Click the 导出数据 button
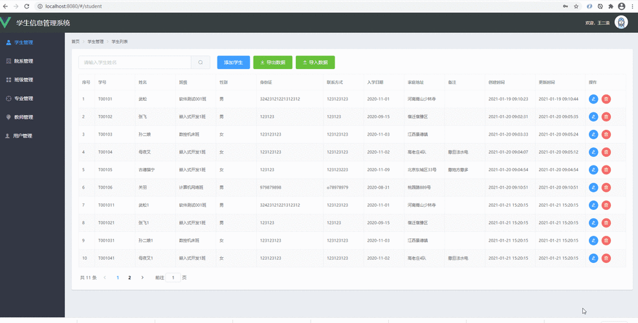The image size is (638, 323). [272, 62]
